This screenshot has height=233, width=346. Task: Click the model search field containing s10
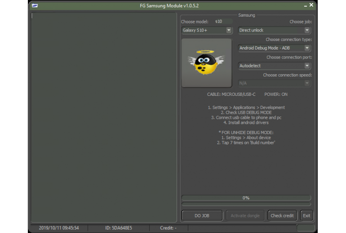pos(223,22)
